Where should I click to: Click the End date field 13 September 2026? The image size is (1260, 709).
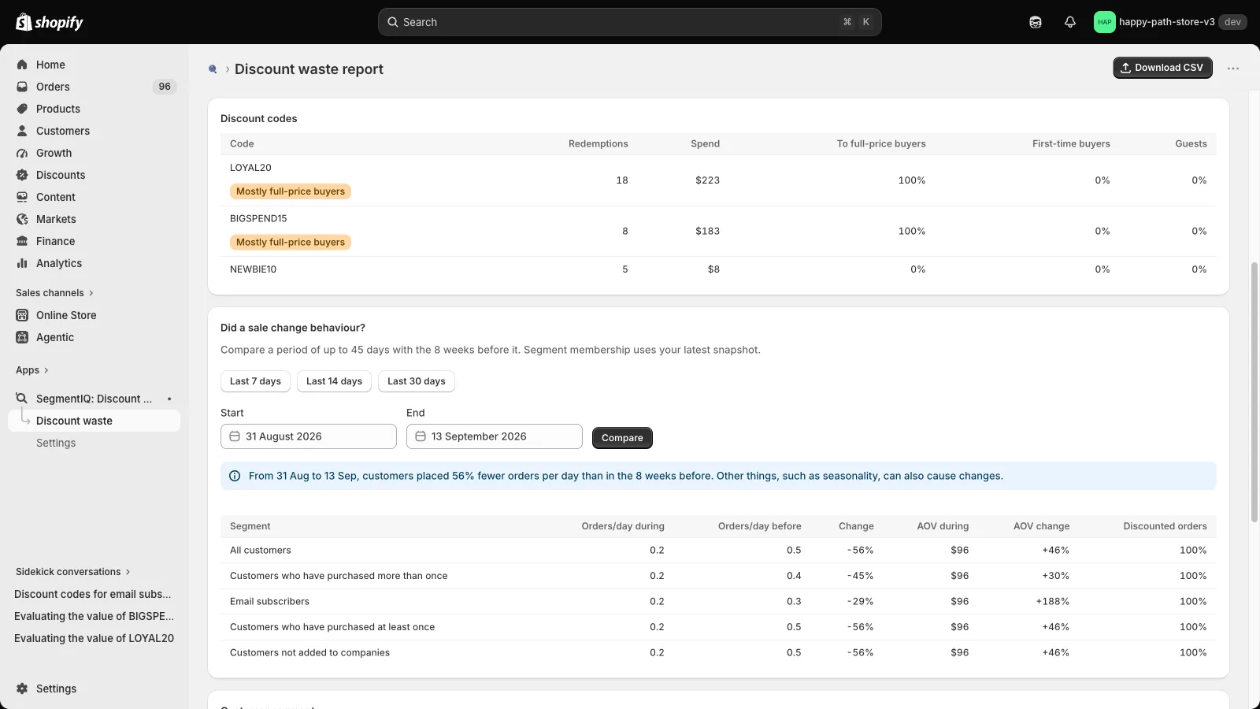[x=495, y=436]
